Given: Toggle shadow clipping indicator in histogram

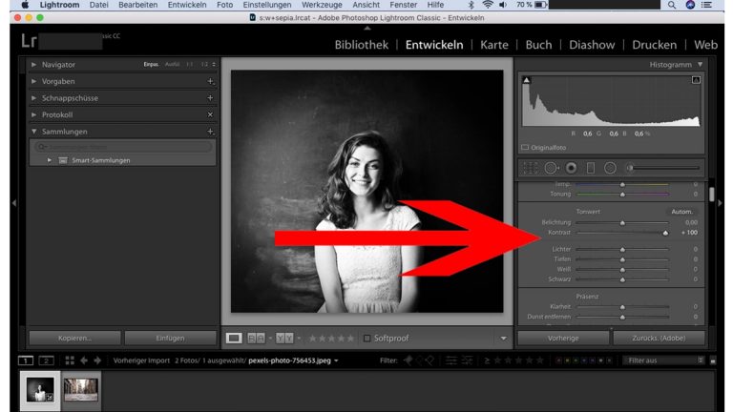Looking at the screenshot, I should tap(526, 80).
